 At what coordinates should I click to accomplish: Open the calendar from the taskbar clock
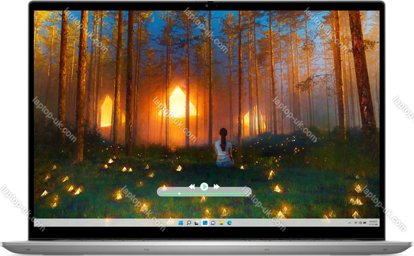[373, 222]
